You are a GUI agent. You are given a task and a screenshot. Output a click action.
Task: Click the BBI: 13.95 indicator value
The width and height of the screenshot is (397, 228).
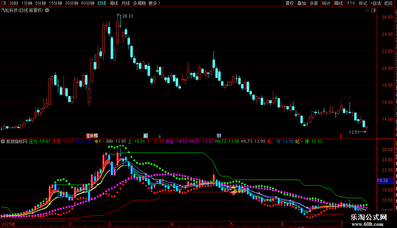pos(116,142)
